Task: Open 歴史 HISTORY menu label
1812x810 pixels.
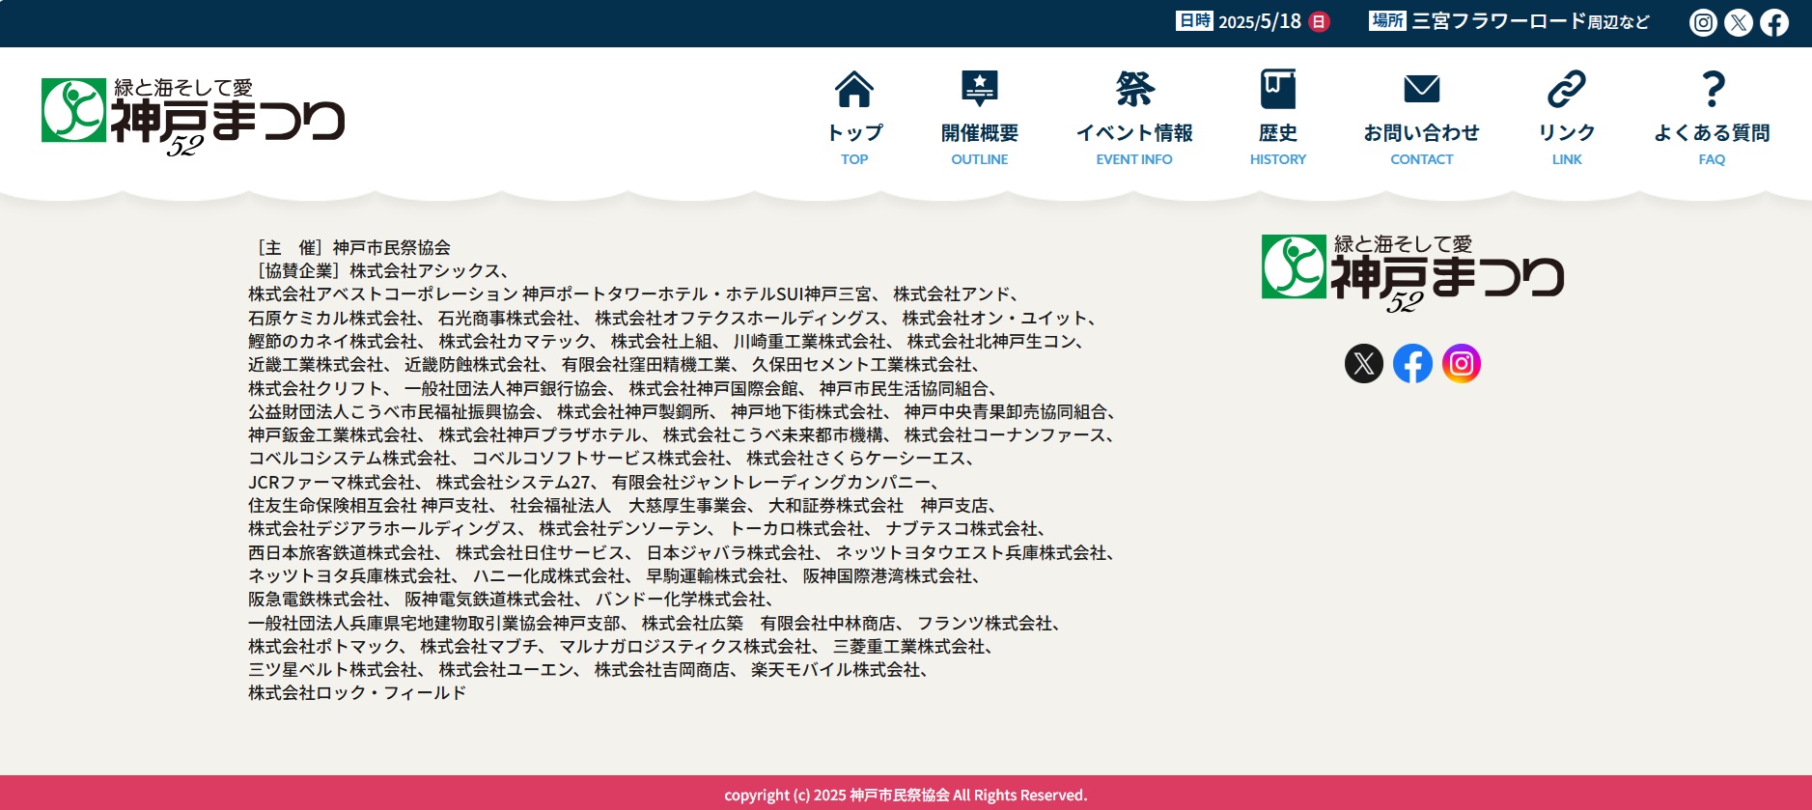Action: tap(1278, 145)
